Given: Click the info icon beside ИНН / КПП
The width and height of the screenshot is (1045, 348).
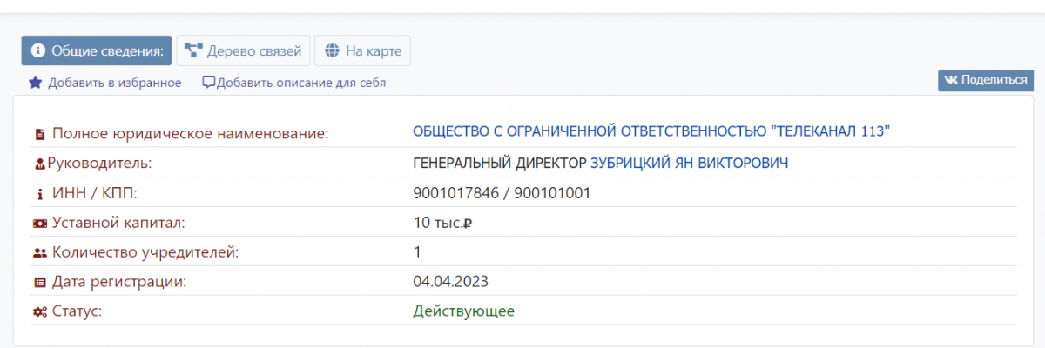Looking at the screenshot, I should [x=39, y=193].
